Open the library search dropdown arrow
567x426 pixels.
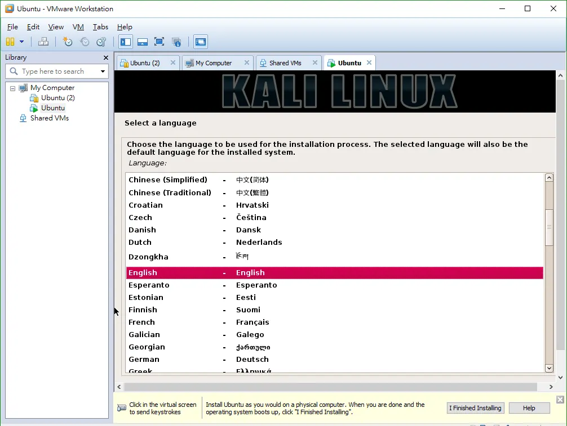point(103,71)
